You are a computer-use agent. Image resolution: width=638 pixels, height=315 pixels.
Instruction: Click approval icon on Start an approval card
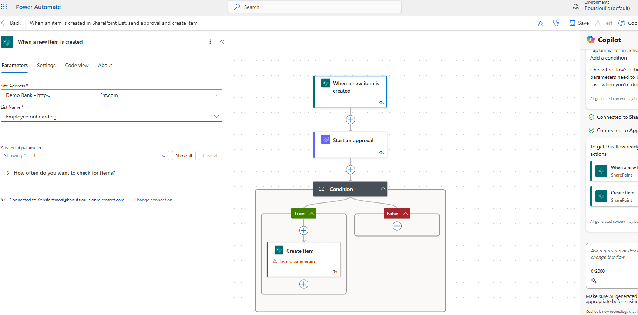click(326, 140)
